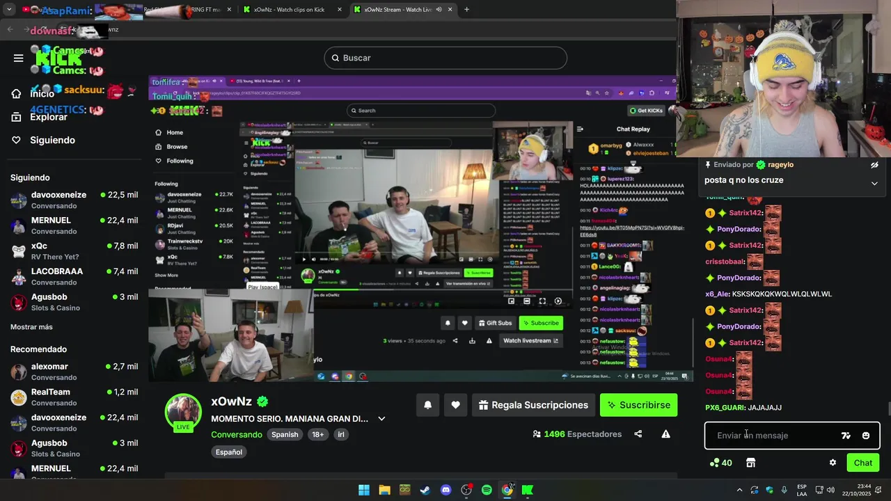This screenshot has width=891, height=501.
Task: Click the volume speaker tray icon
Action: click(831, 490)
